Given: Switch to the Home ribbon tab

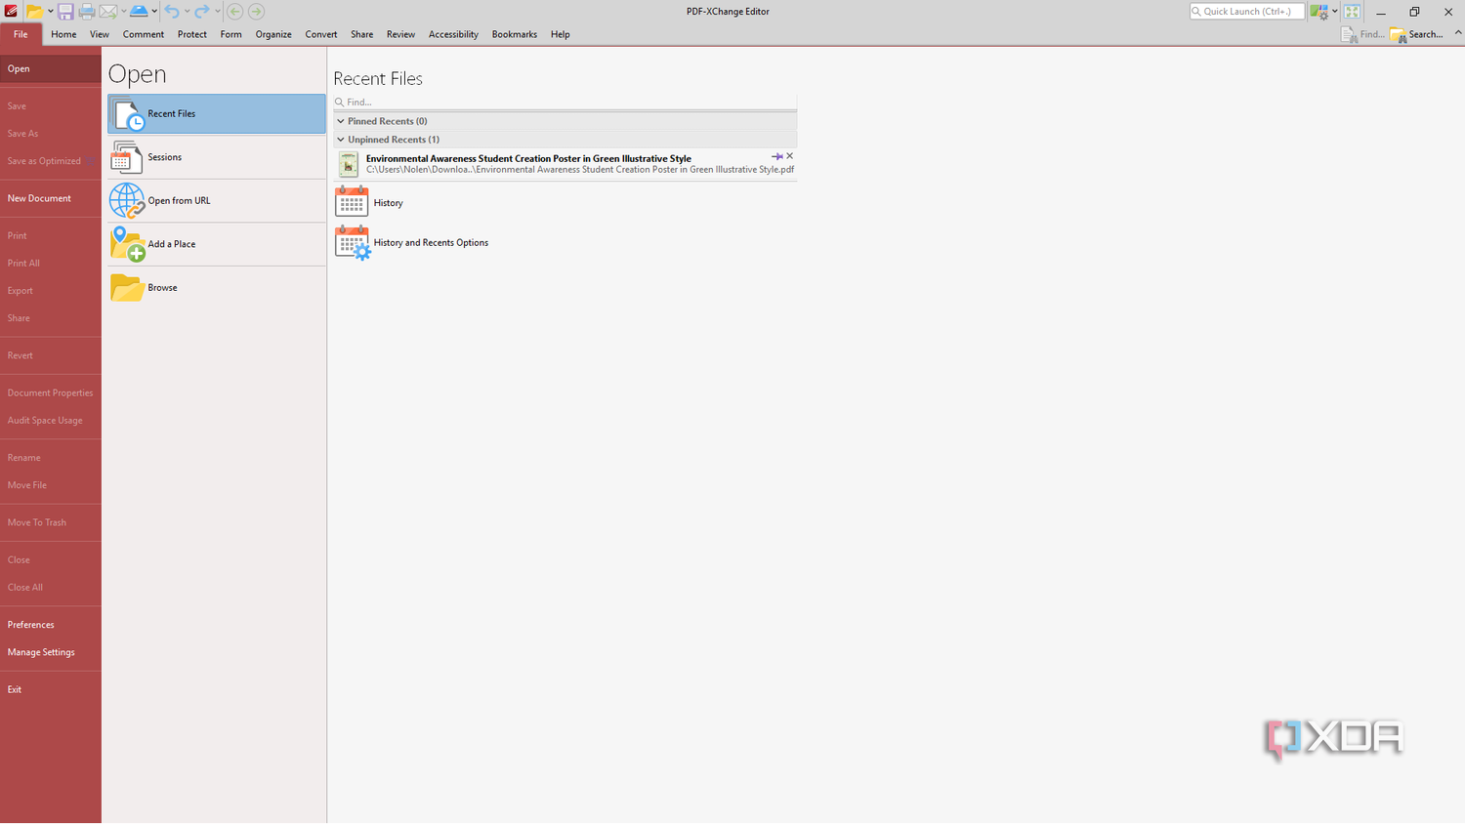Looking at the screenshot, I should 63,34.
